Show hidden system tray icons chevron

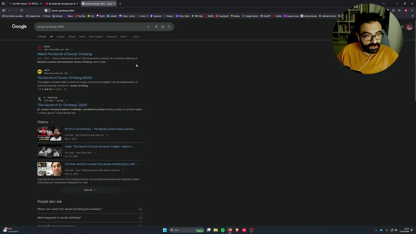click(x=376, y=230)
